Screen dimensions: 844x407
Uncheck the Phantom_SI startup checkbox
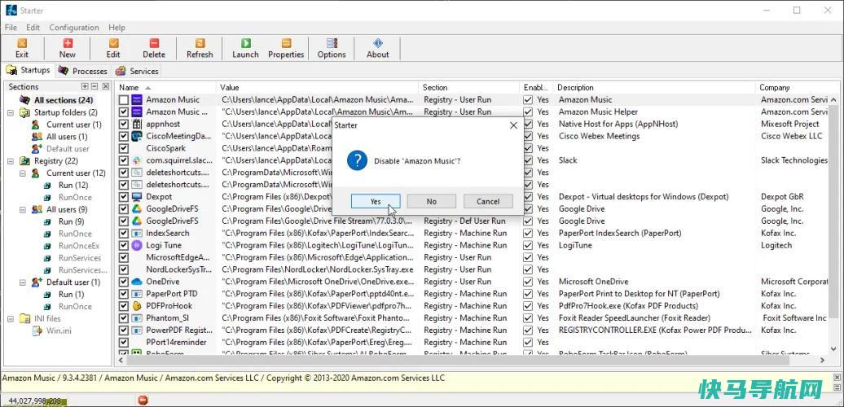(124, 318)
